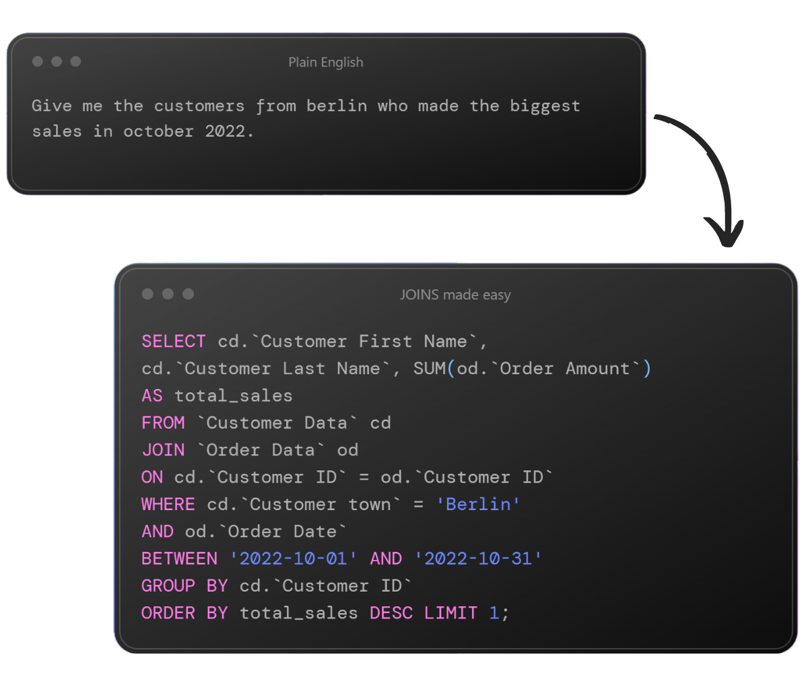This screenshot has height=673, width=808.
Task: Click the first dot in Plain English window
Action: 38,61
